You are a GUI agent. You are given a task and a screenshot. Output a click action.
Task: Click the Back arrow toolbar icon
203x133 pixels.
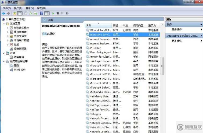coord(3,13)
